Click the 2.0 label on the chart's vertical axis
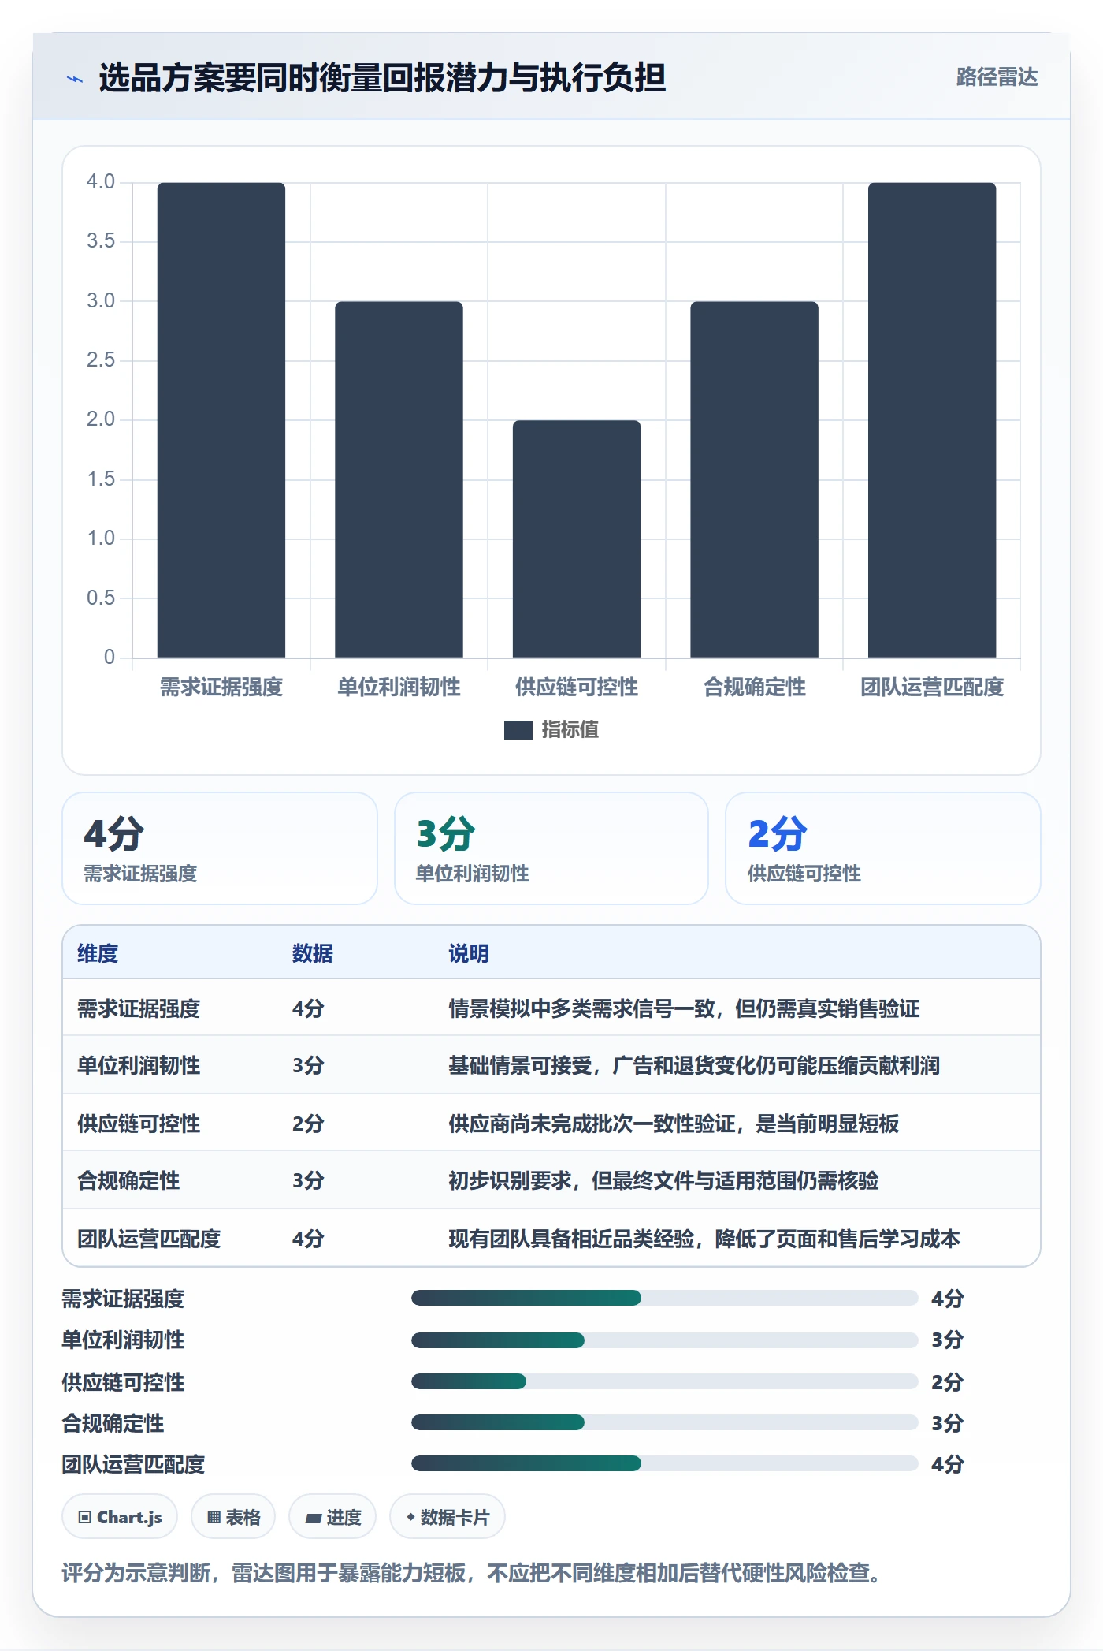This screenshot has height=1651, width=1103. pos(101,419)
